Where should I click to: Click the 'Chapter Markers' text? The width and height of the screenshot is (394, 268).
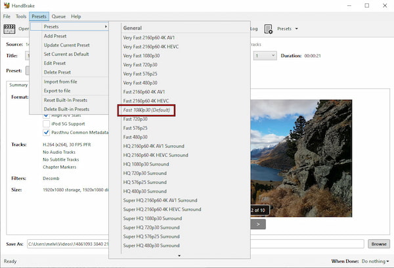59,167
